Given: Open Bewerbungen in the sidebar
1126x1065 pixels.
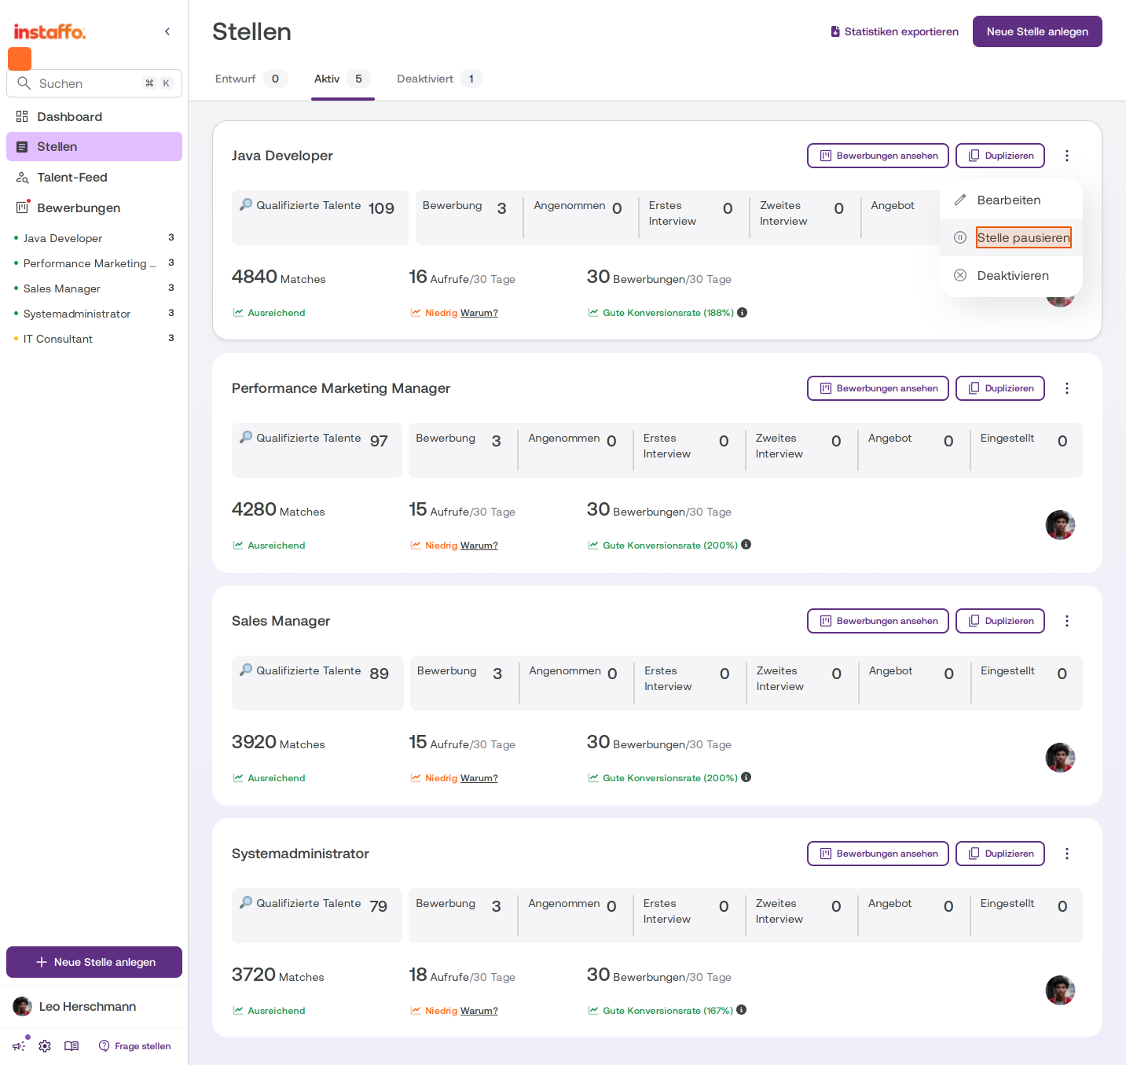Looking at the screenshot, I should (x=94, y=208).
